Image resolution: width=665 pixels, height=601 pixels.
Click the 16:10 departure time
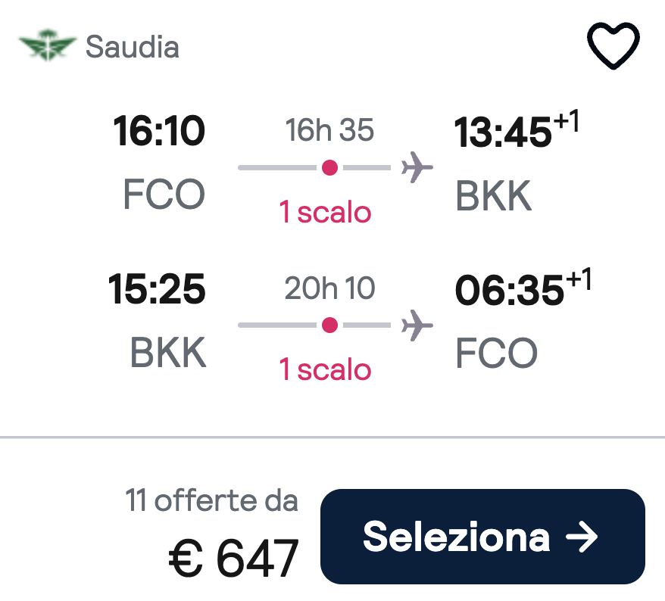point(159,131)
